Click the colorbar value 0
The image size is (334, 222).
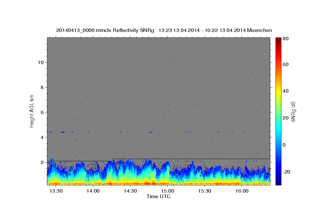[284, 145]
